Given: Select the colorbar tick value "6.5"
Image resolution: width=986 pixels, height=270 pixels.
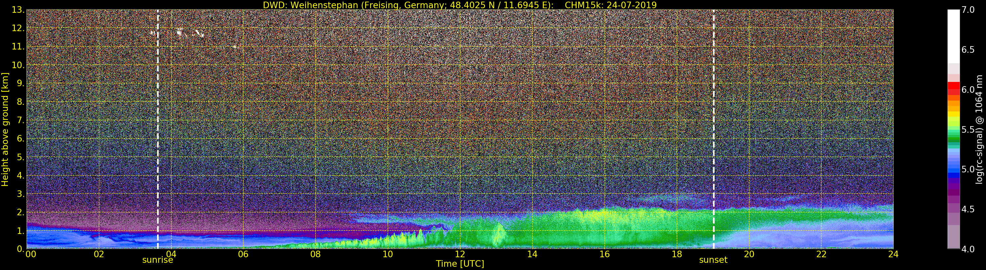Looking at the screenshot, I should 968,50.
